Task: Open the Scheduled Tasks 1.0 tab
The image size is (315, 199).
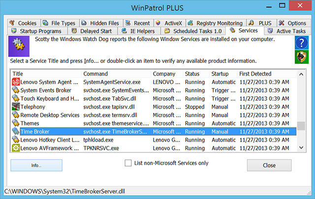Action: tap(189, 31)
